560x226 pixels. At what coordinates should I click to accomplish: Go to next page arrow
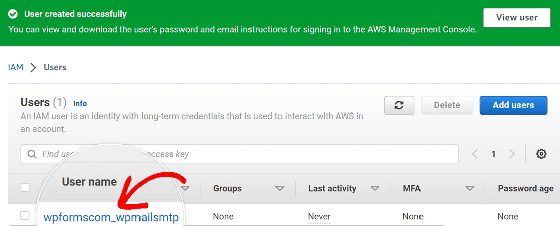coord(512,154)
